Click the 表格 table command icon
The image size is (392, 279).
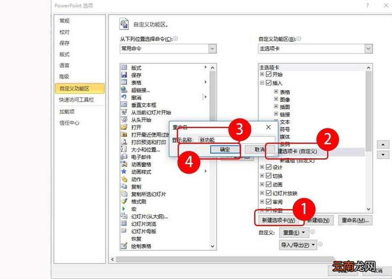[124, 82]
